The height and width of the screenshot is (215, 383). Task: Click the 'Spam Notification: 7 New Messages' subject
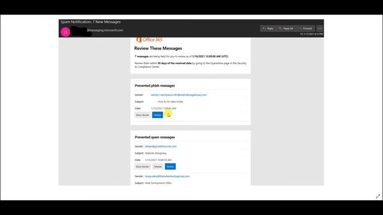point(90,22)
